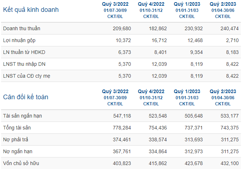Click Vốn chủ sở hữu value 415,862
The image size is (242, 169).
(x=158, y=164)
